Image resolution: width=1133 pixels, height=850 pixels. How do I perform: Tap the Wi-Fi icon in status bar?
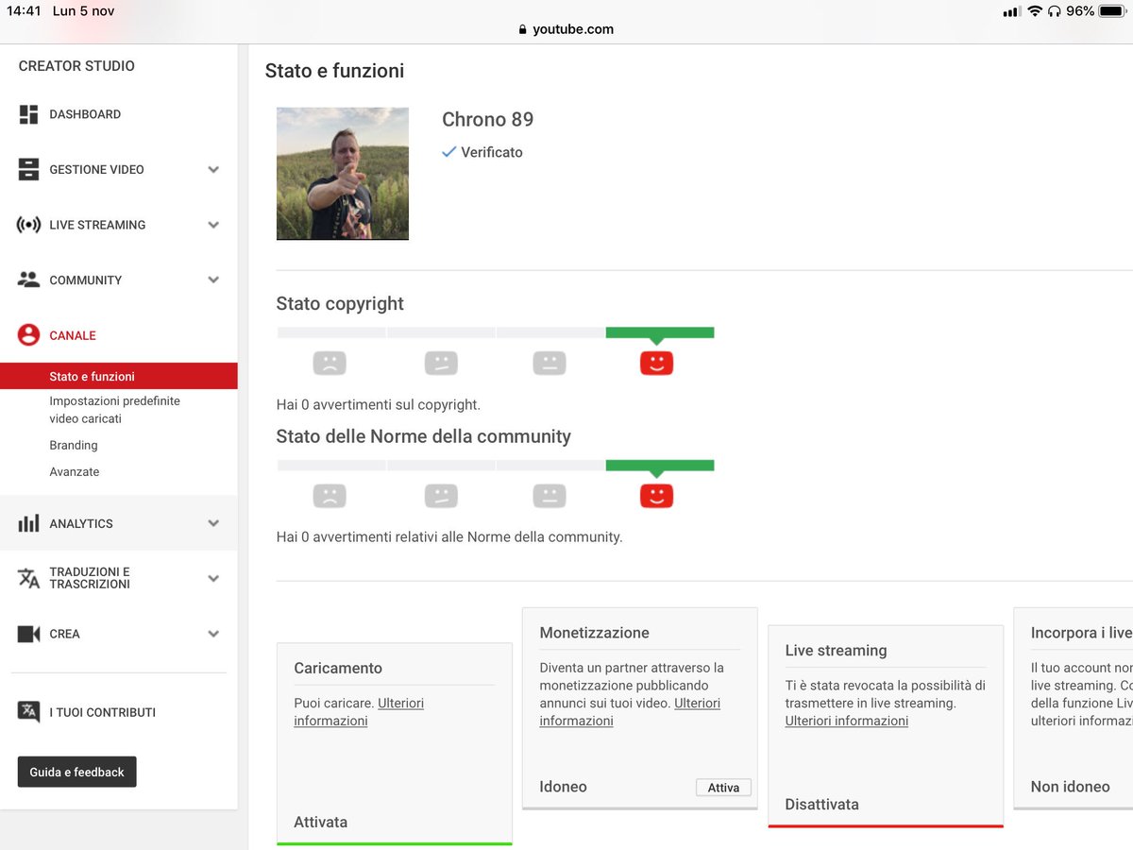pos(1035,11)
